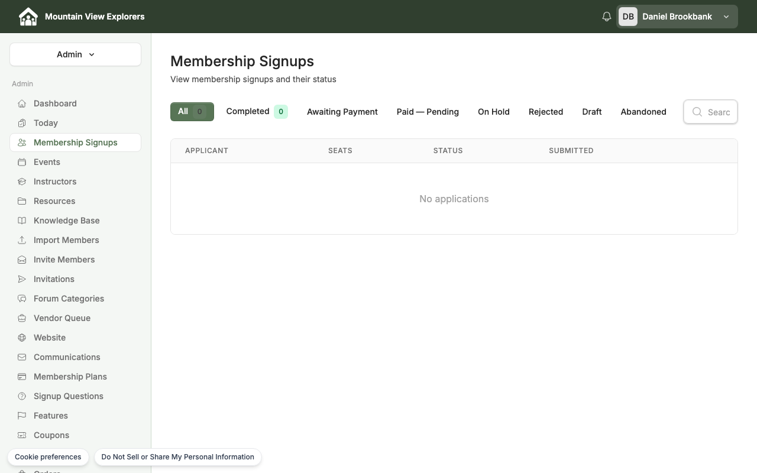Click the Features flag icon

[22, 416]
